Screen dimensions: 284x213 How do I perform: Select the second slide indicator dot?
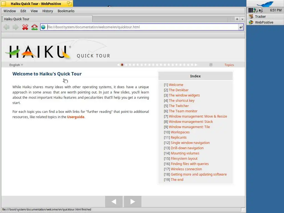[x=126, y=65]
